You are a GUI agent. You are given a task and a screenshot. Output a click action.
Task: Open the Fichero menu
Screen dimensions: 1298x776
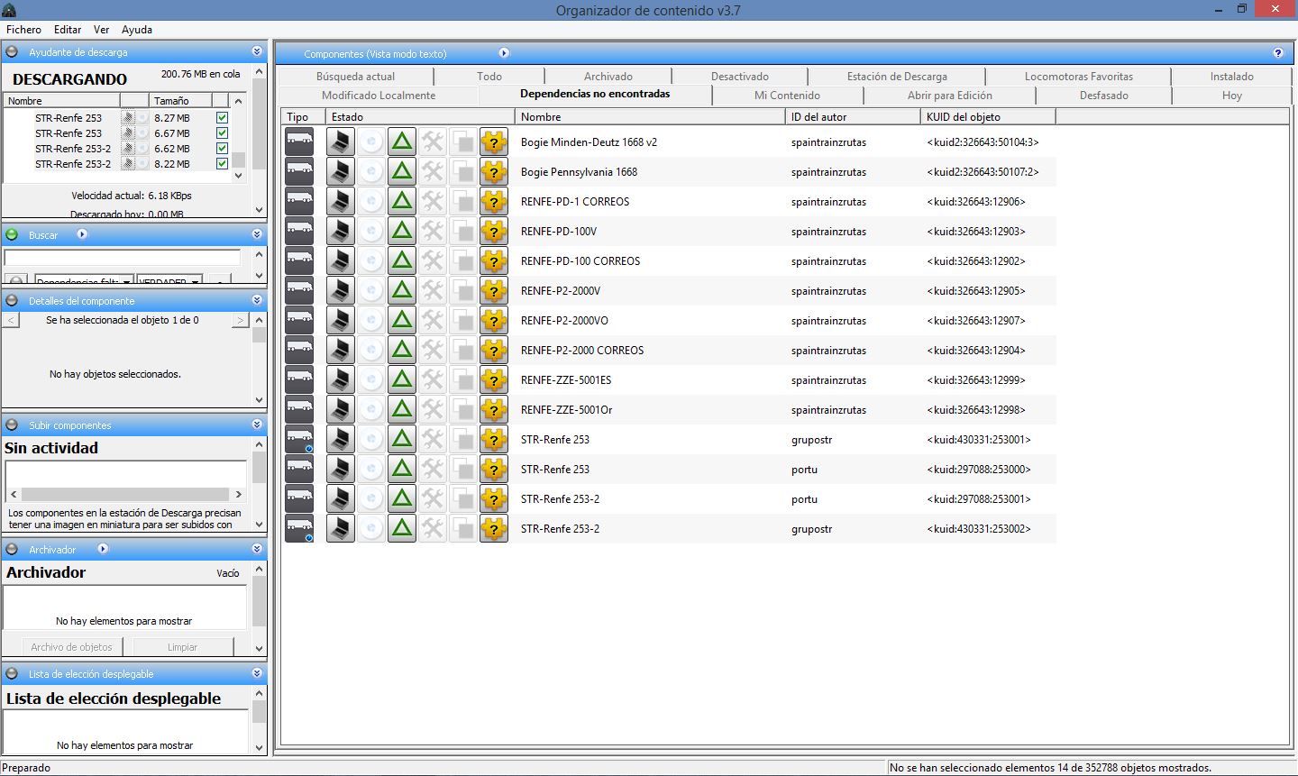tap(24, 30)
